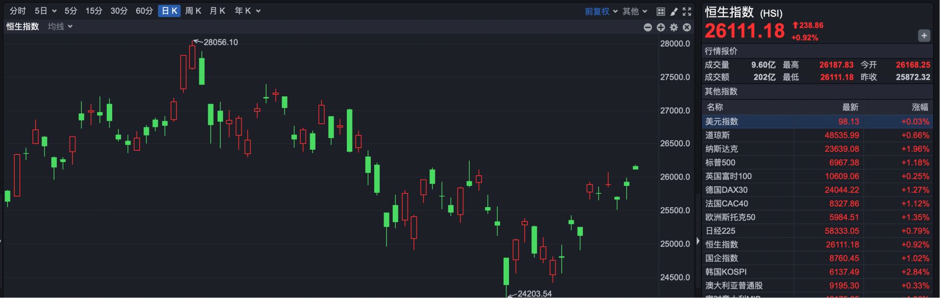Enter fullscreen chart mode
940x298 pixels.
point(687,11)
